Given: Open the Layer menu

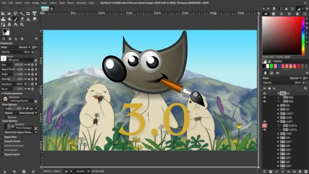Looking at the screenshot, I should point(44,3).
